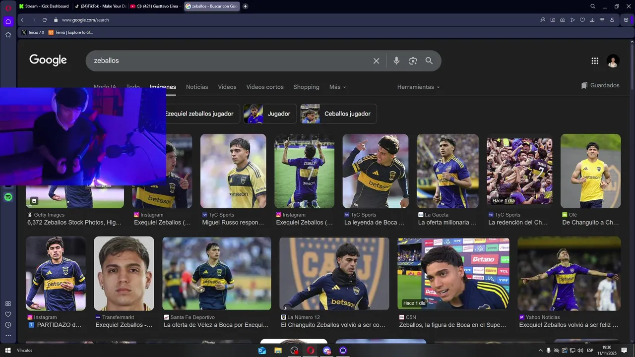Select the Videos search tab

click(227, 87)
